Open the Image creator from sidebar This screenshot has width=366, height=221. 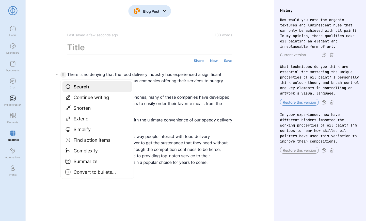(13, 101)
